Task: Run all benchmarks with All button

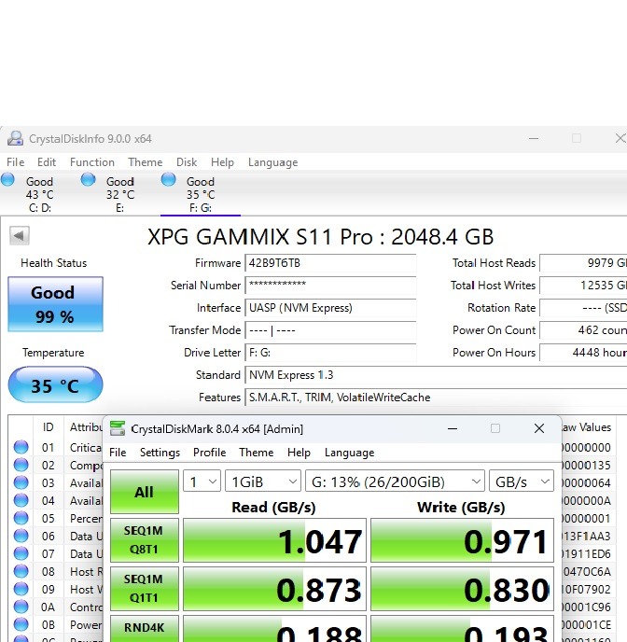Action: (x=145, y=492)
